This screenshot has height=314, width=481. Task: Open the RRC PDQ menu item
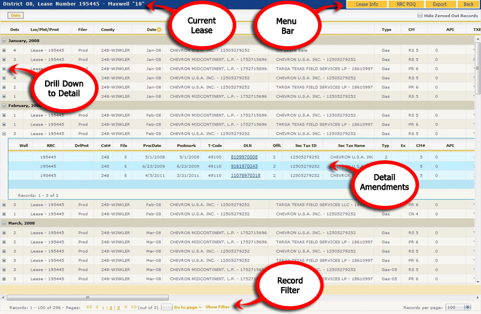pyautogui.click(x=406, y=4)
